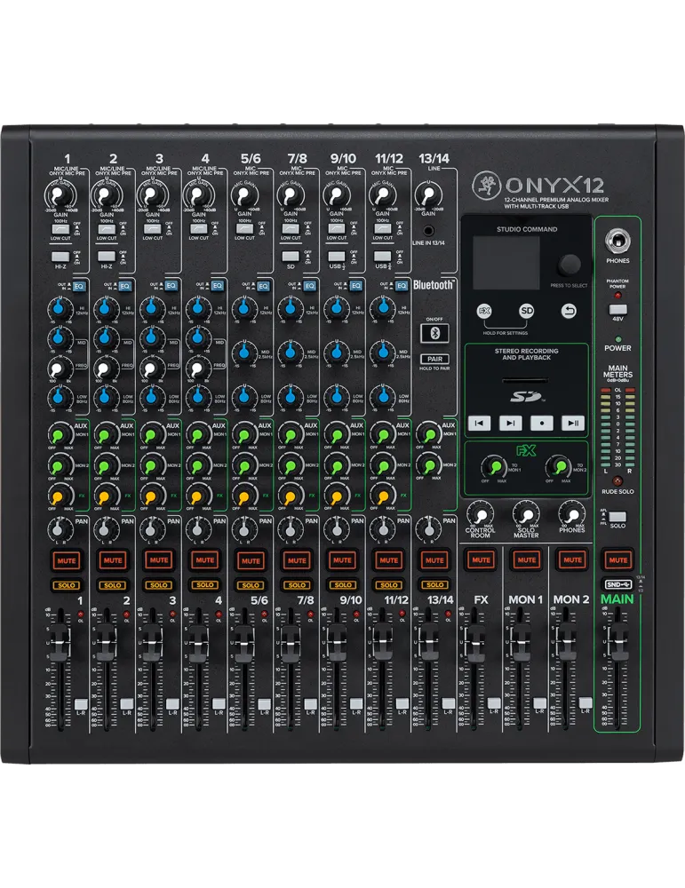Image resolution: width=685 pixels, height=888 pixels.
Task: Click channel 13/14 line gain knob
Action: [x=427, y=196]
